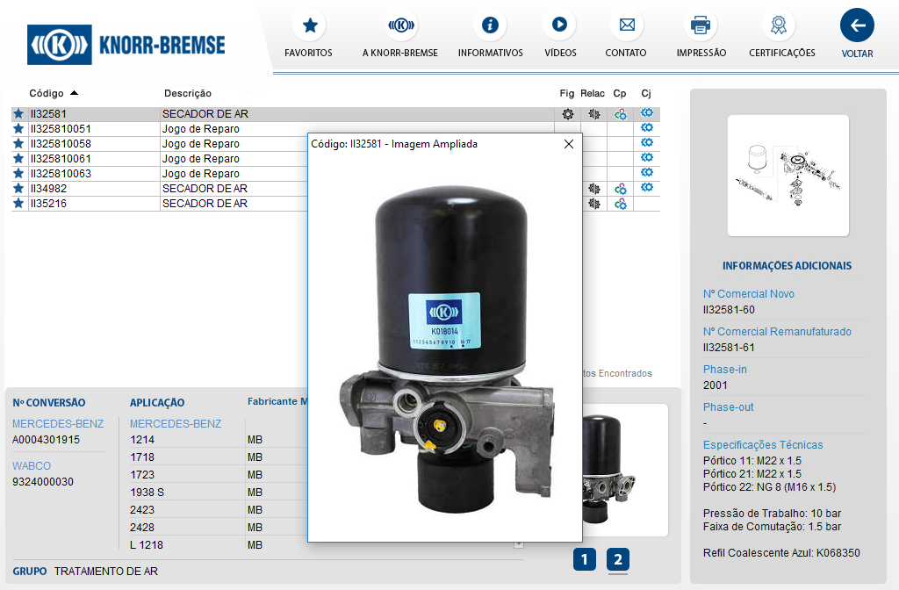Click scroll-down arrow in Aplicação list
This screenshot has width=899, height=590.
point(518,545)
